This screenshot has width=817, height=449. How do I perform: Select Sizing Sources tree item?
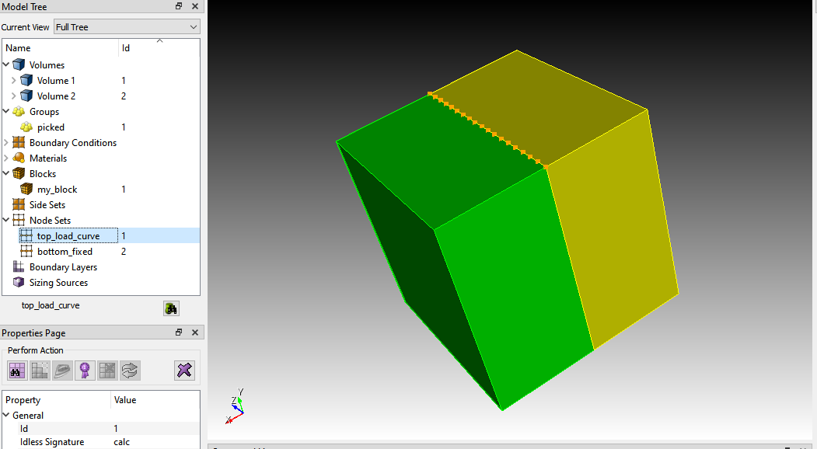click(58, 282)
